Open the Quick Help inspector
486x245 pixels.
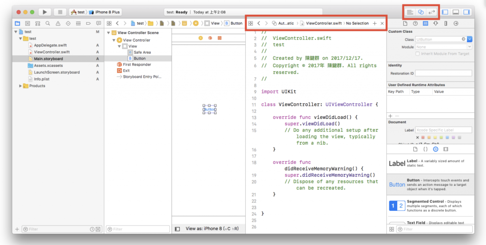(x=415, y=23)
